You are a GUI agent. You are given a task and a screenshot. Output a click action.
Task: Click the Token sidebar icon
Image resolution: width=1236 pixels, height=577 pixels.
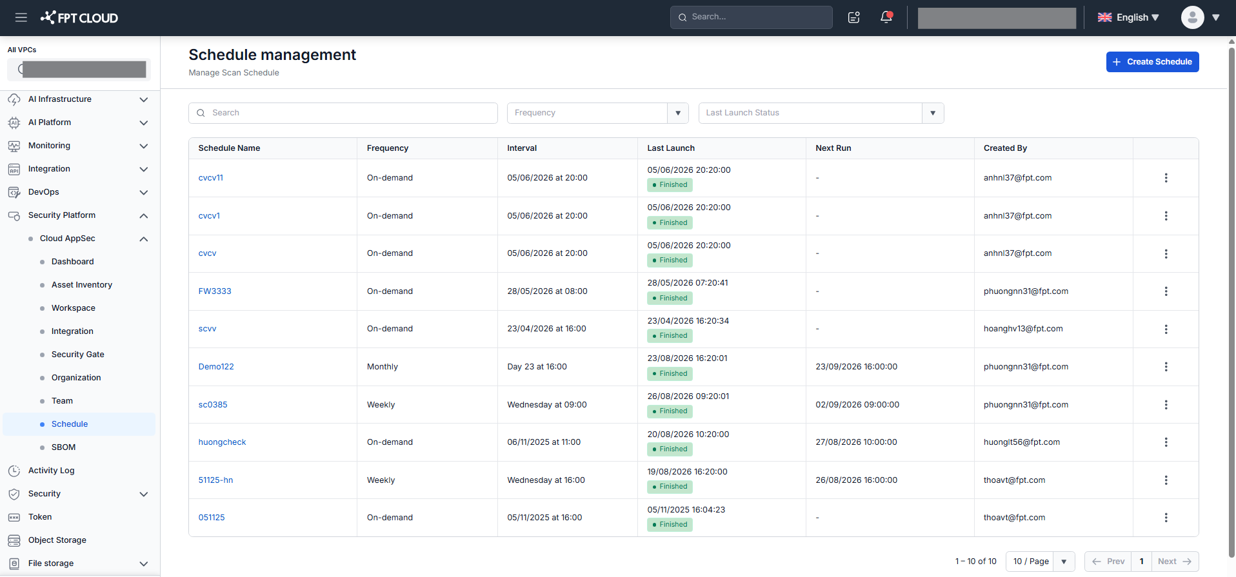click(x=14, y=517)
